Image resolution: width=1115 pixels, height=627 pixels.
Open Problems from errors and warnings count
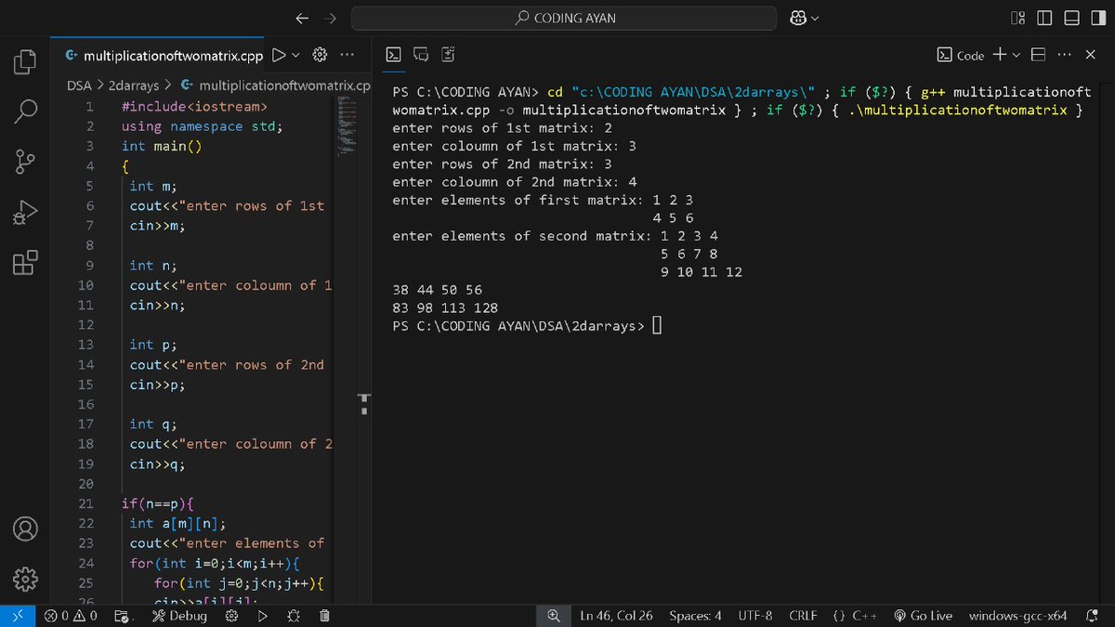click(71, 616)
